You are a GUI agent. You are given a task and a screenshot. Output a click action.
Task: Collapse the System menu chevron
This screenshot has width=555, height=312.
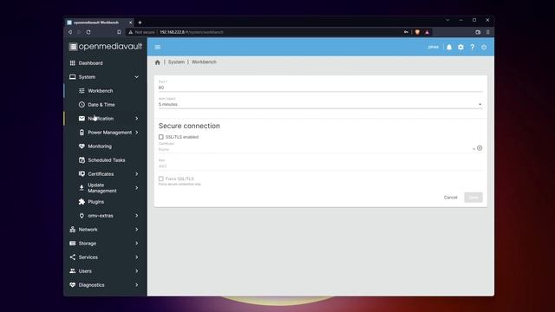[137, 77]
